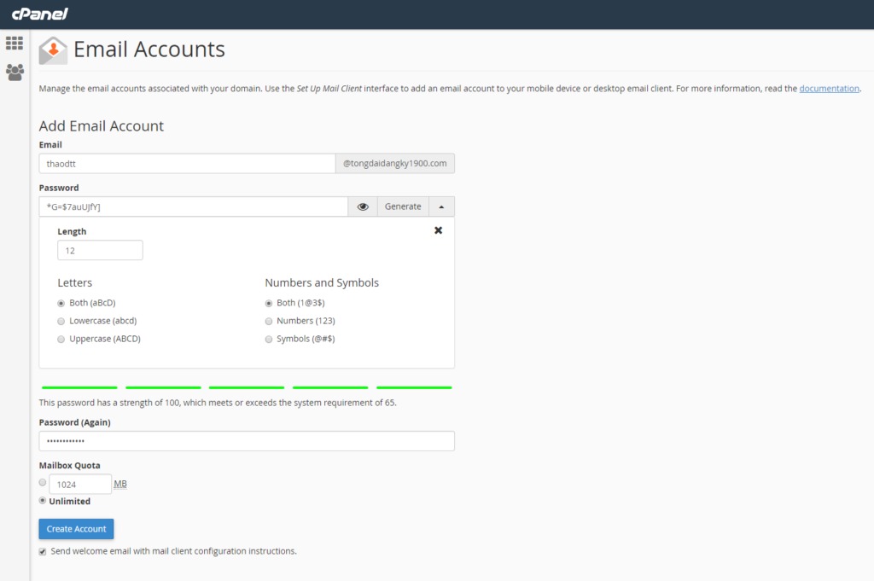Click the Letters heading

pos(75,283)
